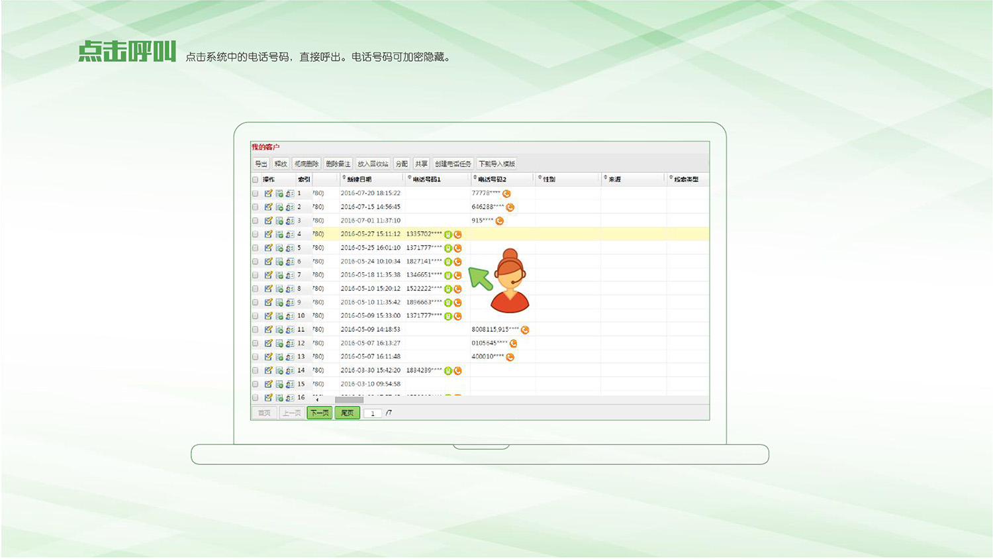Check the checkbox for row 2
This screenshot has width=993, height=559.
[256, 207]
